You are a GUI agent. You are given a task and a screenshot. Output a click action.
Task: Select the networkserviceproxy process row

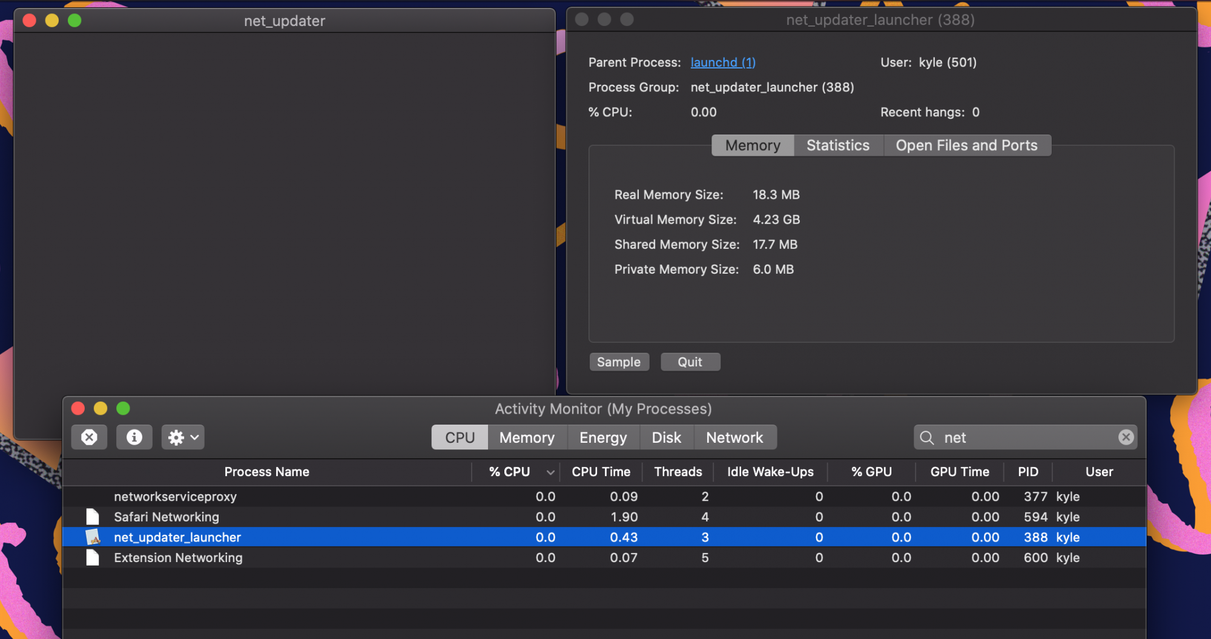[604, 497]
